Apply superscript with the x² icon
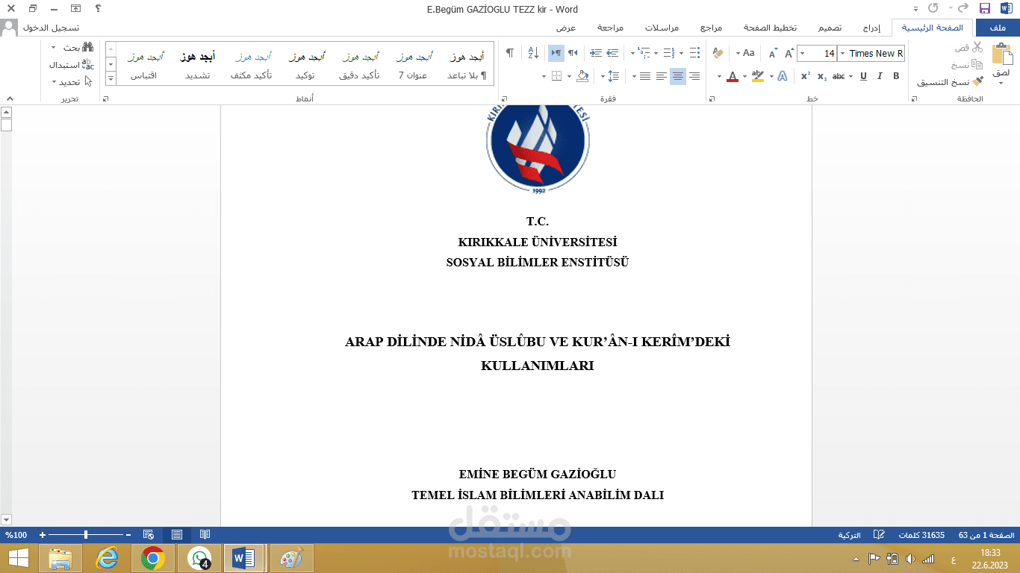Image resolution: width=1020 pixels, height=573 pixels. click(806, 76)
